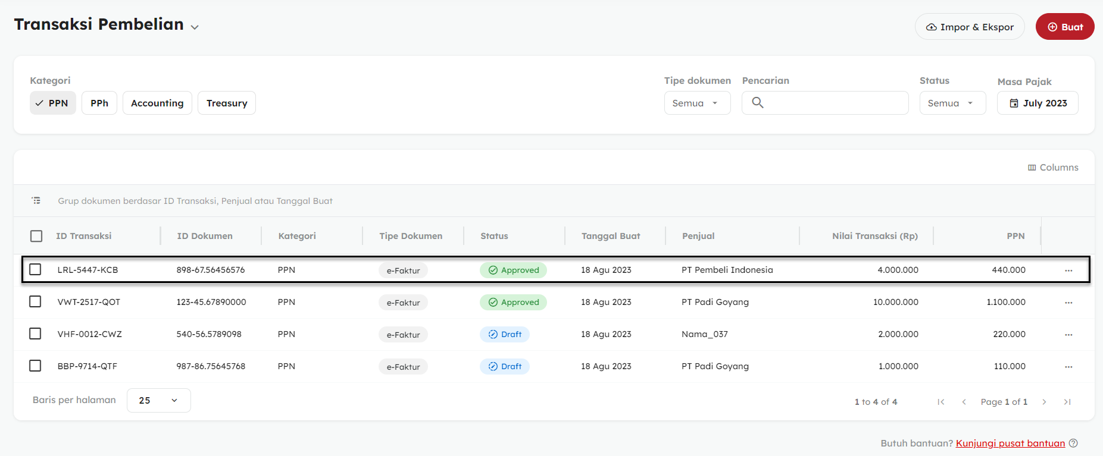
Task: Go to the first page arrow
Action: [941, 402]
